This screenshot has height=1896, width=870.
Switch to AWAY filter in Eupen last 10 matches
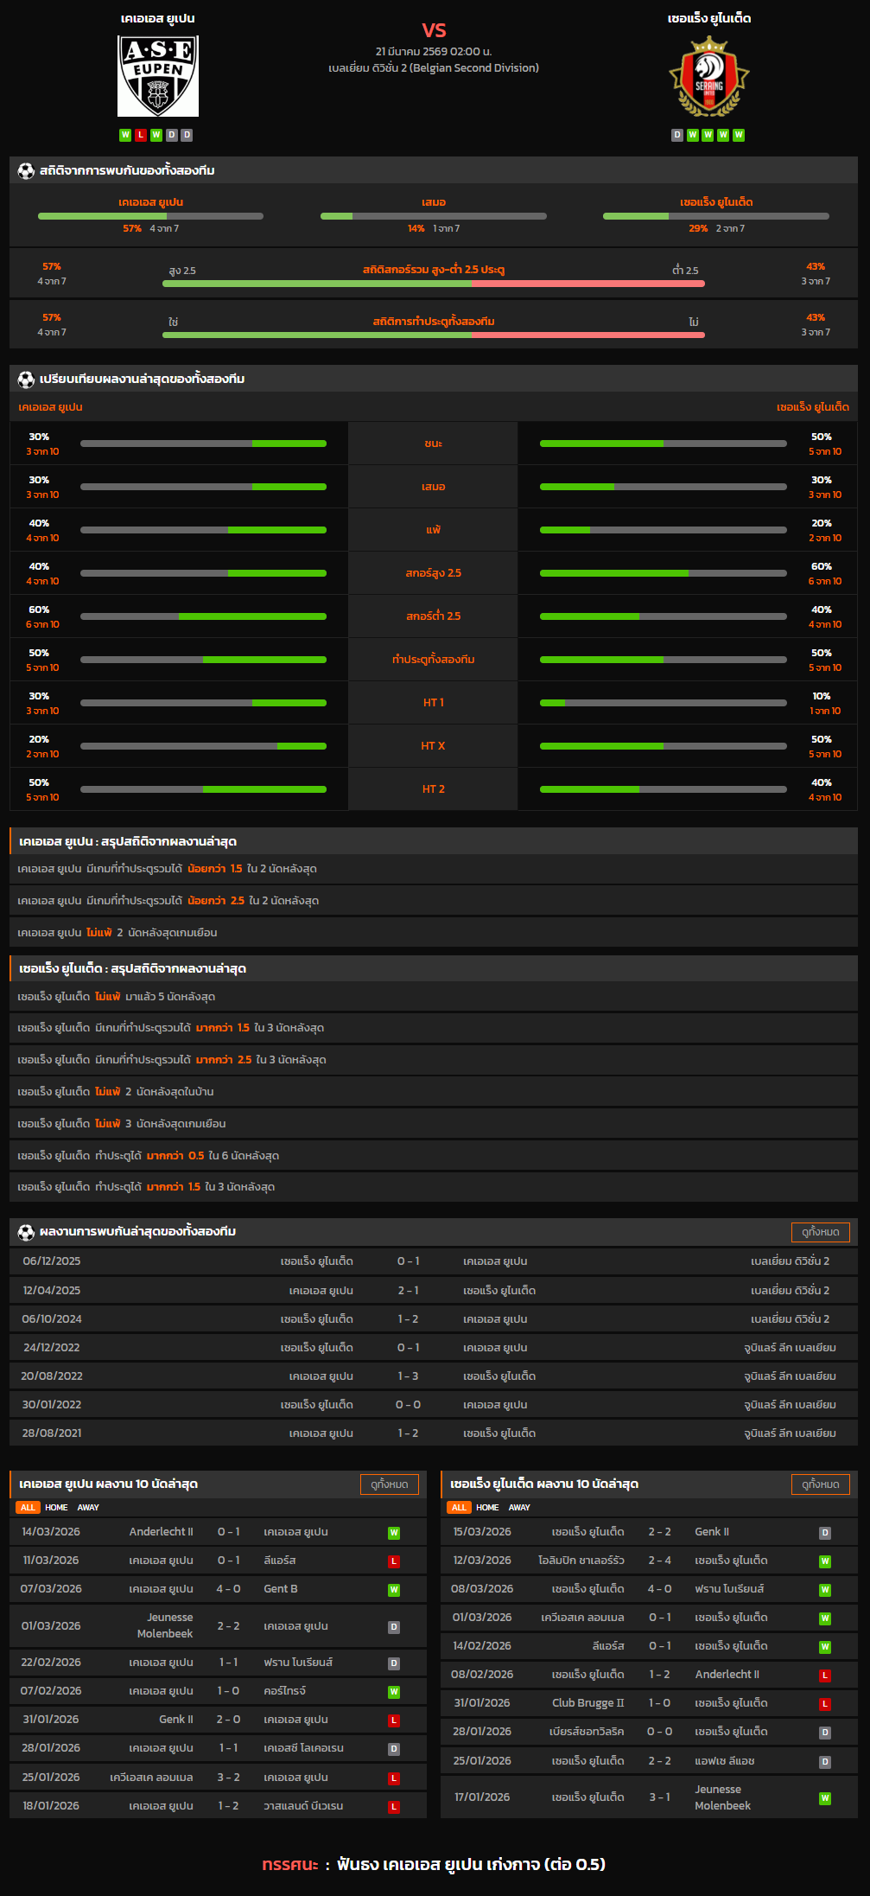click(88, 1508)
